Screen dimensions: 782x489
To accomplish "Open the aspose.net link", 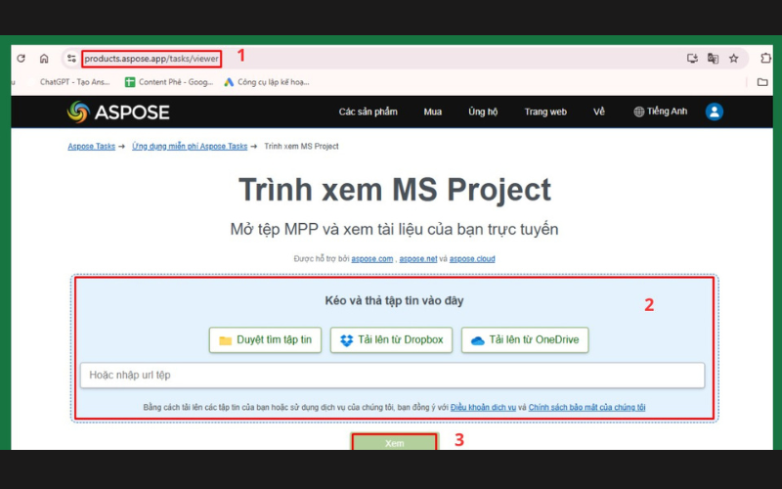I will 418,258.
